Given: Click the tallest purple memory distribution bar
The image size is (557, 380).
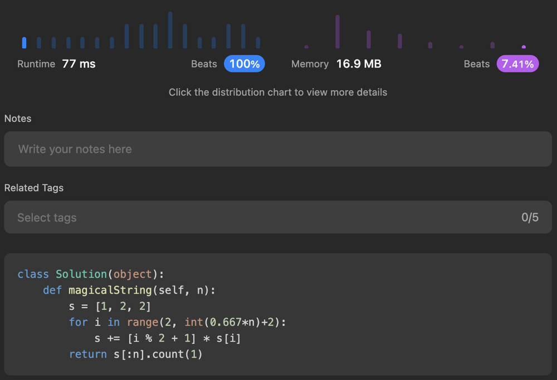Looking at the screenshot, I should tap(338, 32).
